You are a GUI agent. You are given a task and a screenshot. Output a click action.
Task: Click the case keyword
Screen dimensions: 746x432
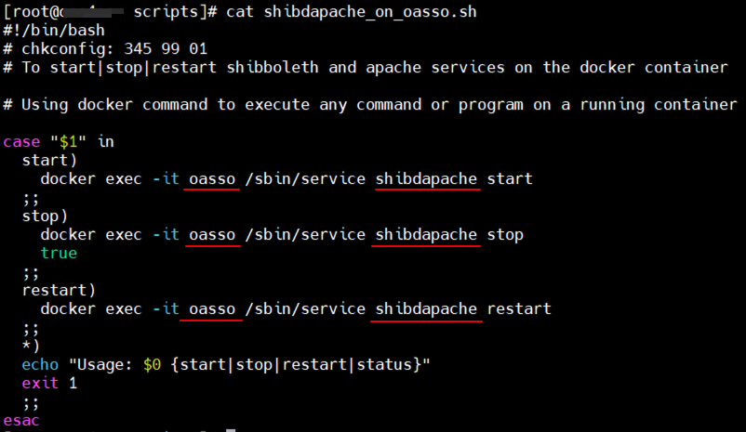(21, 141)
